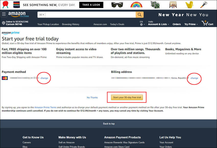217x148 pixels.
Task: Click the TAKE A LOOK button
Action: [x=91, y=5]
